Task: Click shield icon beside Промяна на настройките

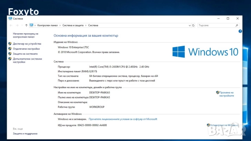Action: 218,92
